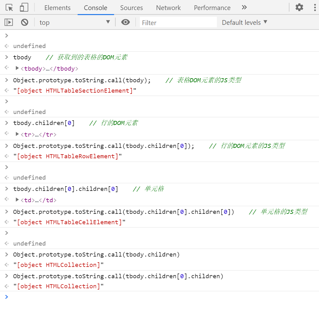
Task: Open the Network panel
Action: pyautogui.click(x=168, y=8)
